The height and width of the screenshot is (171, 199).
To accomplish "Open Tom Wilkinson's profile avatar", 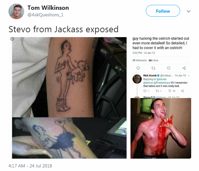I will (16, 11).
